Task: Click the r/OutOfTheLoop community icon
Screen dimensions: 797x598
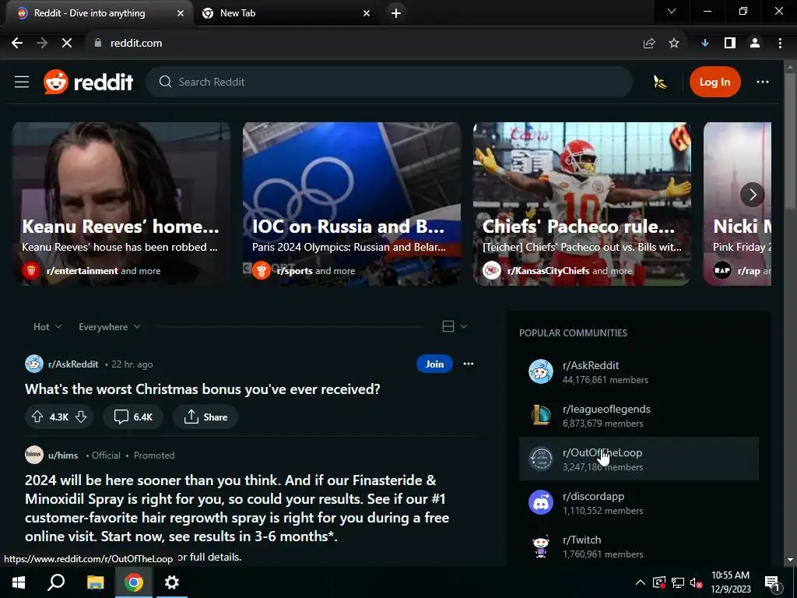Action: tap(541, 459)
